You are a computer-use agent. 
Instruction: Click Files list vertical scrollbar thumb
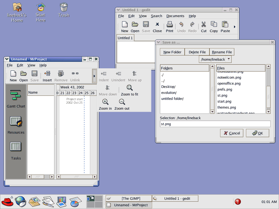coord(268,97)
